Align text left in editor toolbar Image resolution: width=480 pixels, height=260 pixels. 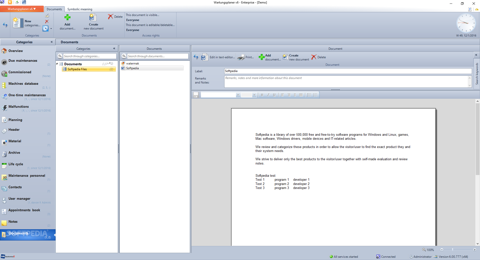tap(282, 95)
